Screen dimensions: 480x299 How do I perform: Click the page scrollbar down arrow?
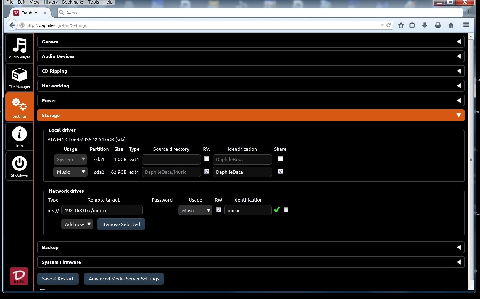(471, 287)
